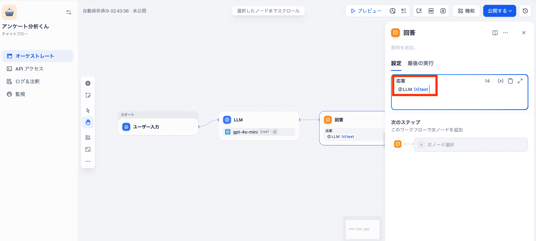Copy response content with clipboard icon
The height and width of the screenshot is (241, 536).
[x=510, y=81]
